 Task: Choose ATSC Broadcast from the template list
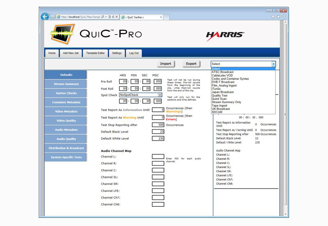[243, 72]
